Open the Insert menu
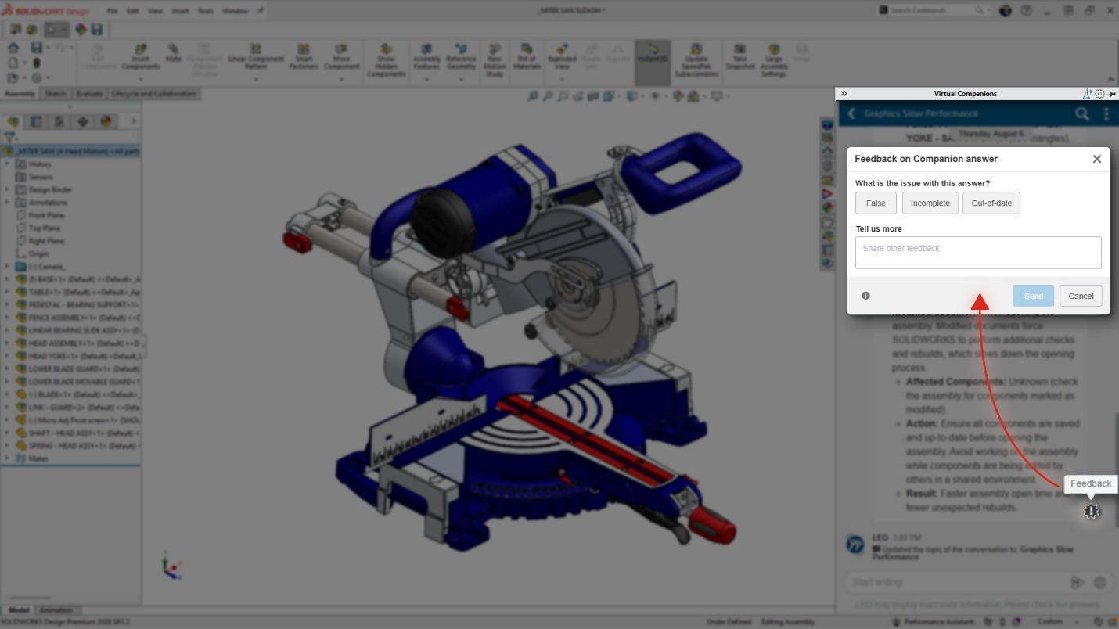1119x629 pixels. [180, 11]
